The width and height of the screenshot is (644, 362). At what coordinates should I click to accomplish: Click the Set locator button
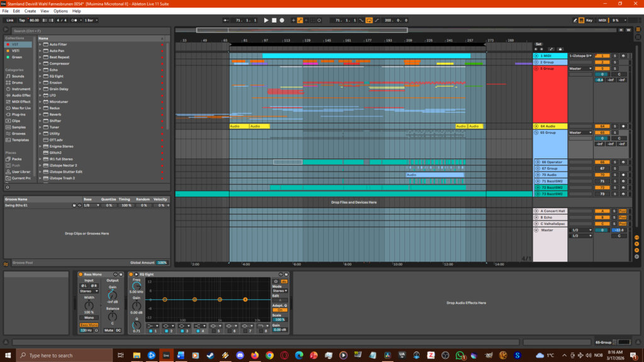pyautogui.click(x=538, y=44)
